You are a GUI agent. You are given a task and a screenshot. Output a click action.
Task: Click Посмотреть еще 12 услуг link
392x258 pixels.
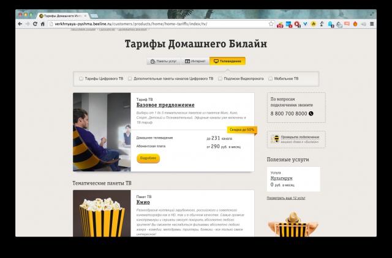point(286,198)
